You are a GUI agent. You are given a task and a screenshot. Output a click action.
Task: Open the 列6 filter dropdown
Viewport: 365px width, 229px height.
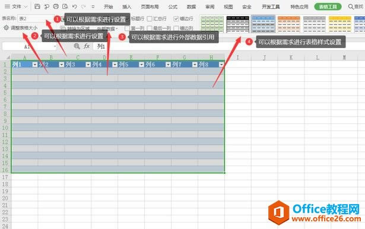pyautogui.click(x=168, y=65)
